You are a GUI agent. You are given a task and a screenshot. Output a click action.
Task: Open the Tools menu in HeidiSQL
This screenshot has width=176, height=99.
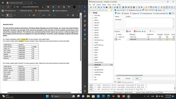click(109, 5)
